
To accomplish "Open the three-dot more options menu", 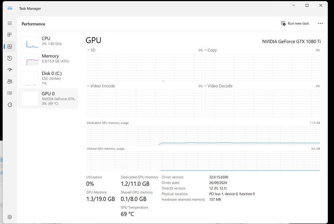I will 320,24.
